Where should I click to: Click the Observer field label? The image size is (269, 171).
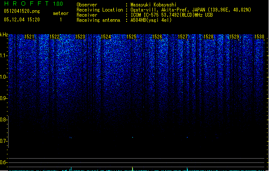point(87,5)
